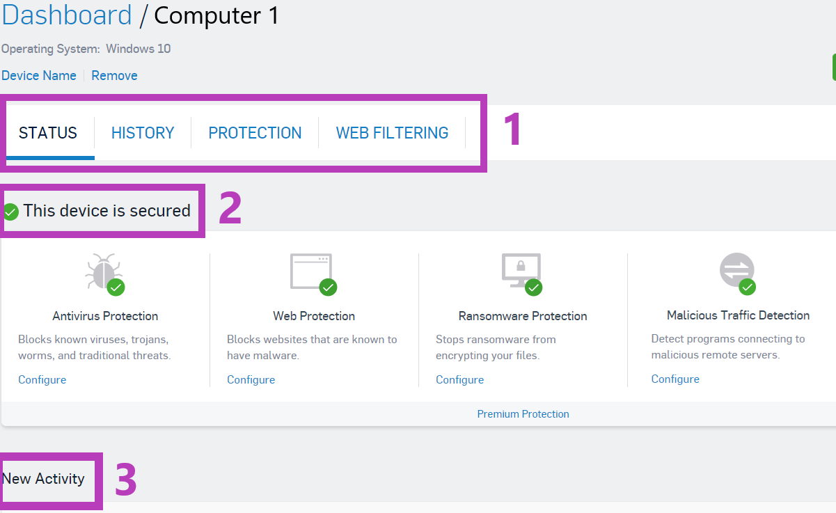
Task: Open Configure link under Web Protection
Action: tap(251, 379)
